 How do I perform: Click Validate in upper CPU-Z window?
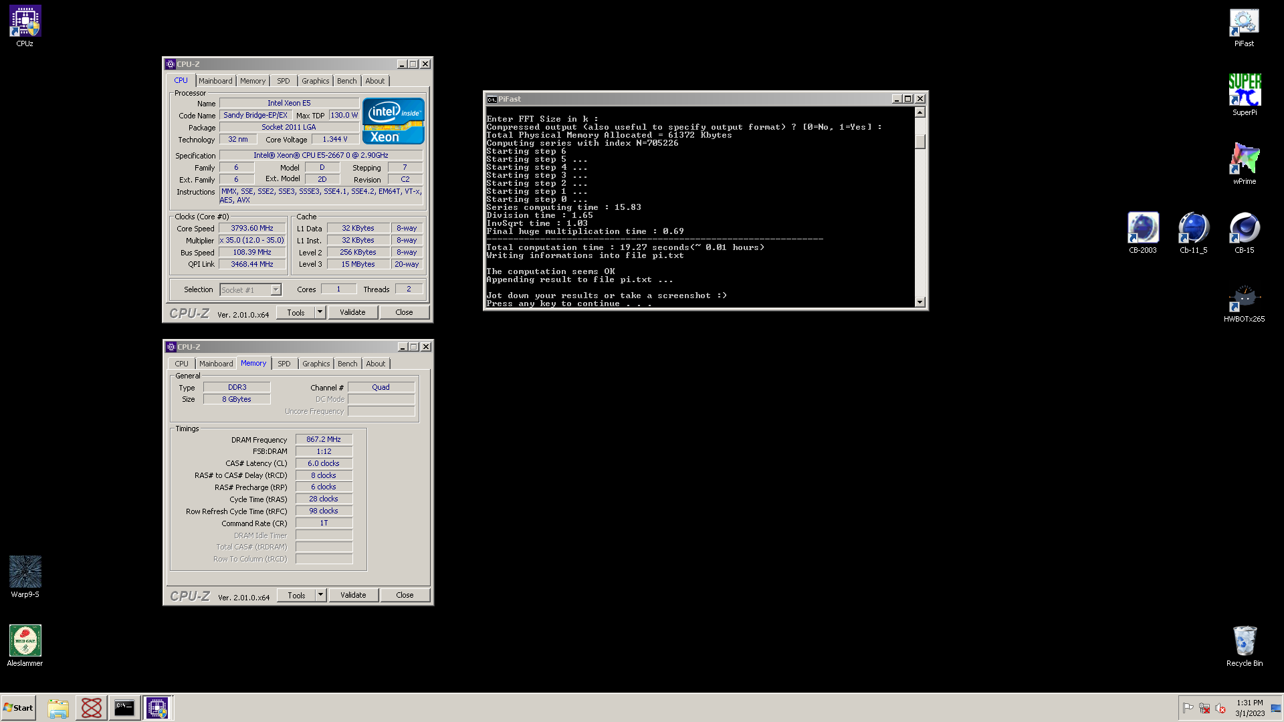[x=352, y=312]
